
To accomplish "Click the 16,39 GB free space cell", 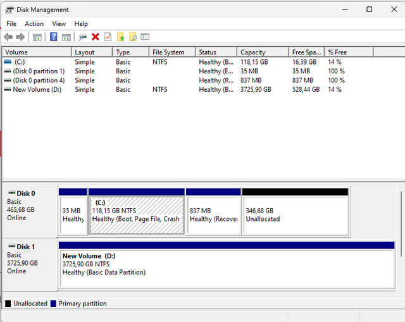I will coord(304,62).
